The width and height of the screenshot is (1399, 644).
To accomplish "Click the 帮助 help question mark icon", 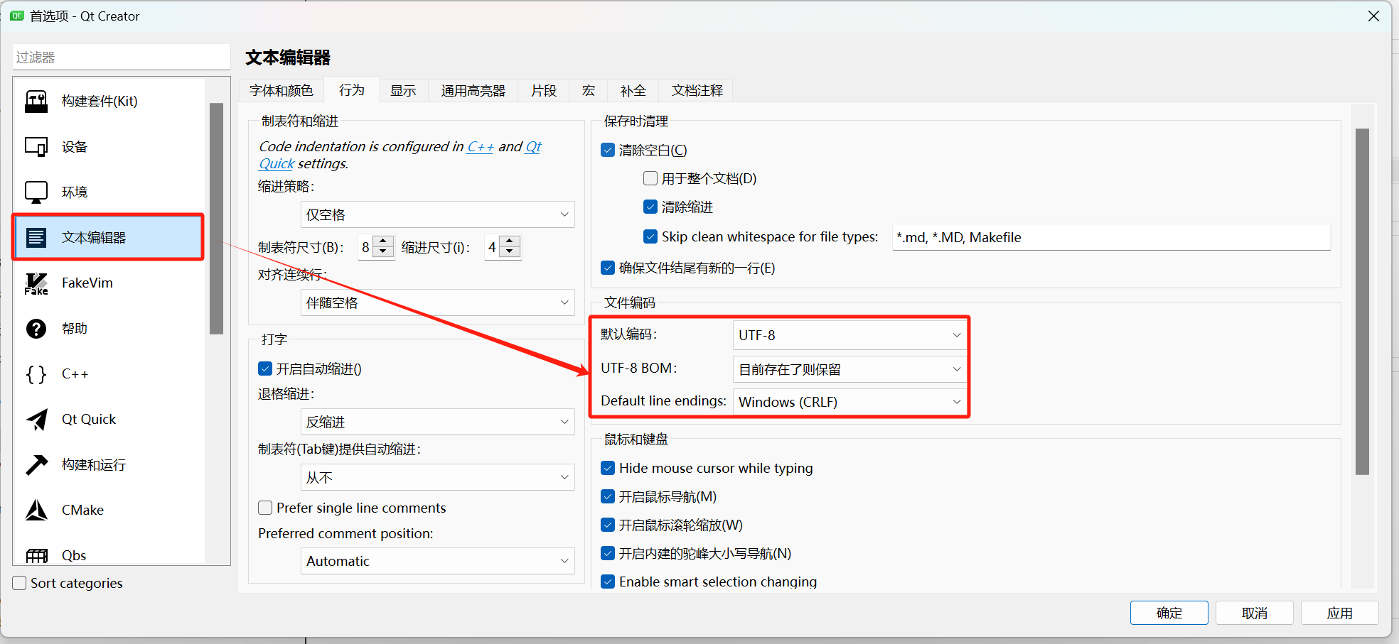I will (x=36, y=329).
